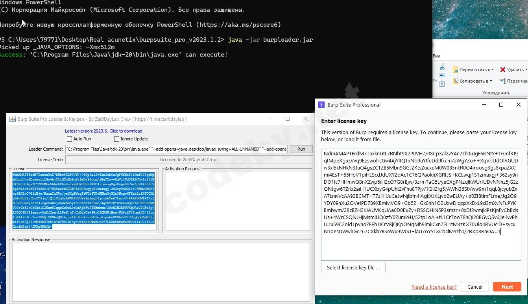Click Latest version 2023.6 download link

(x=104, y=131)
